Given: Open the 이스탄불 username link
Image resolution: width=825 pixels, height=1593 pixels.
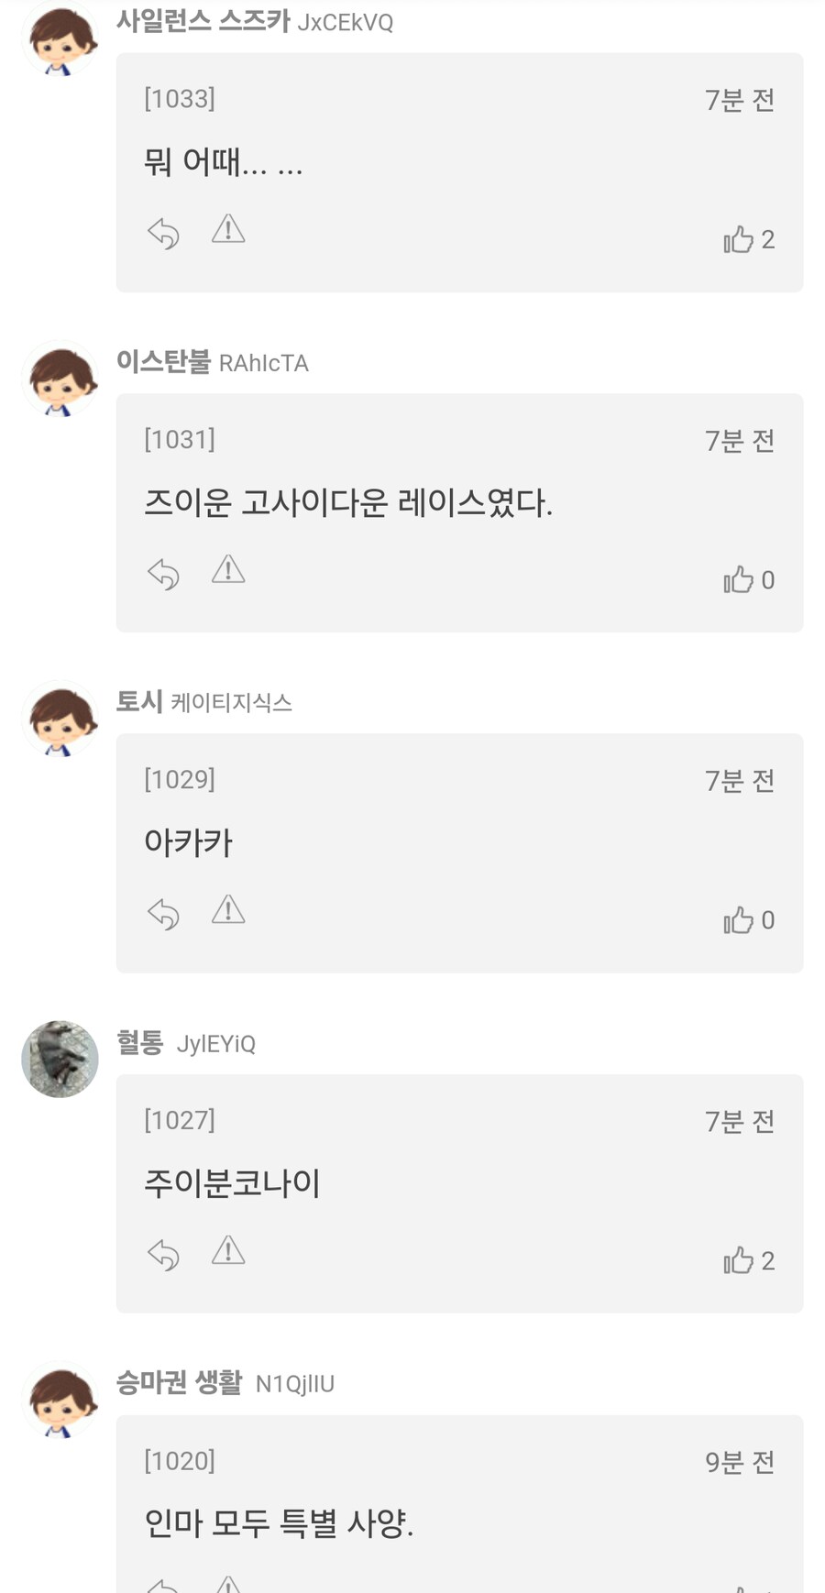Looking at the screenshot, I should point(163,361).
